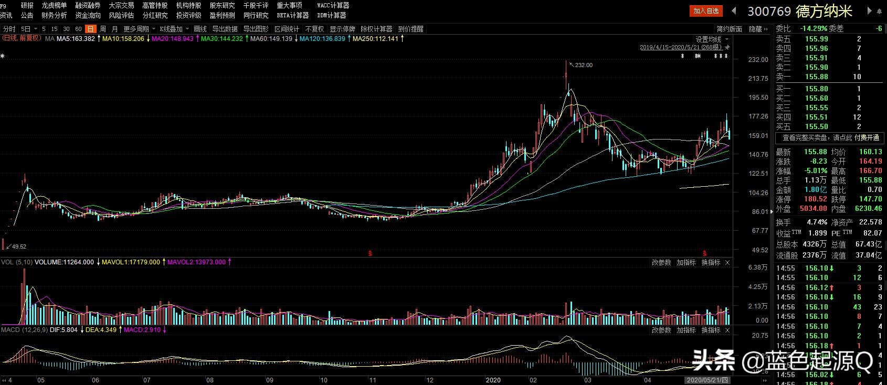Screen dimensions: 887x385
Task: Click the 2020/05/21 date label on timeline
Action: click(708, 380)
